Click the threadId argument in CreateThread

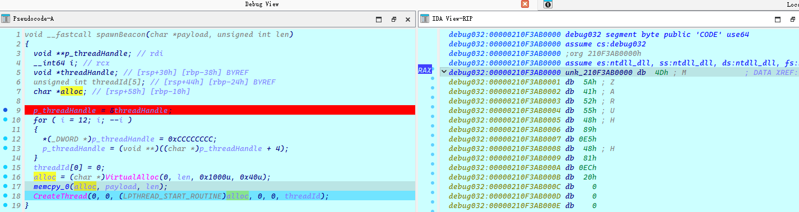click(303, 196)
